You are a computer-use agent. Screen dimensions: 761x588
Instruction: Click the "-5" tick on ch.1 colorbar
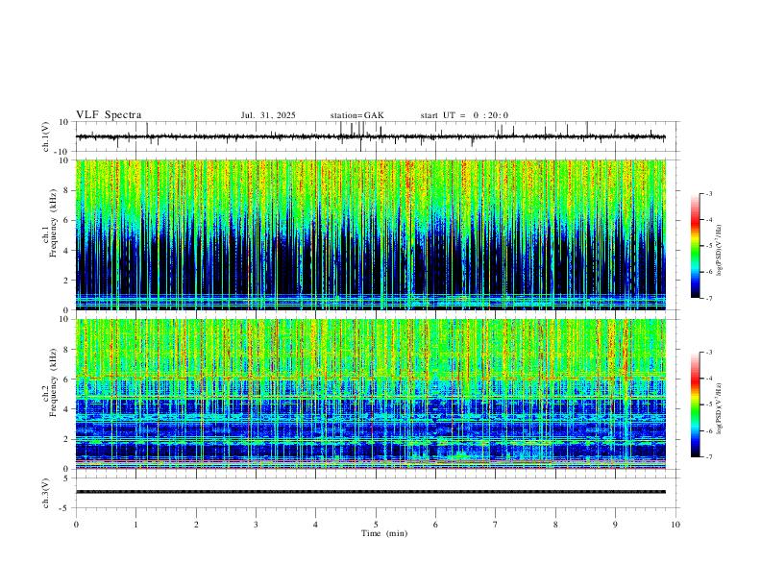click(x=709, y=246)
